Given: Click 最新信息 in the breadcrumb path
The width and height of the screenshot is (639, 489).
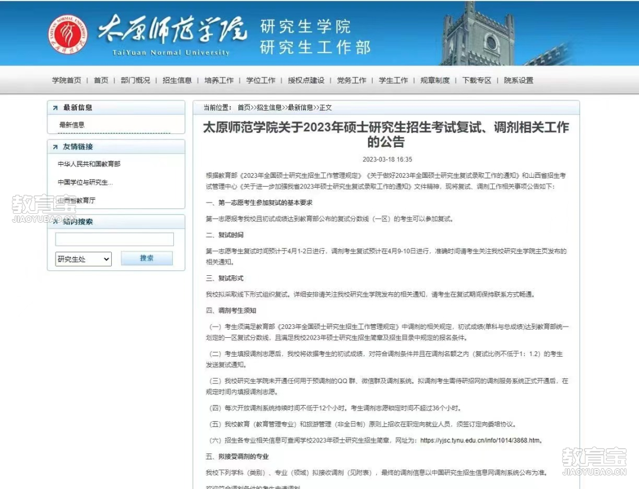Looking at the screenshot, I should [x=301, y=107].
